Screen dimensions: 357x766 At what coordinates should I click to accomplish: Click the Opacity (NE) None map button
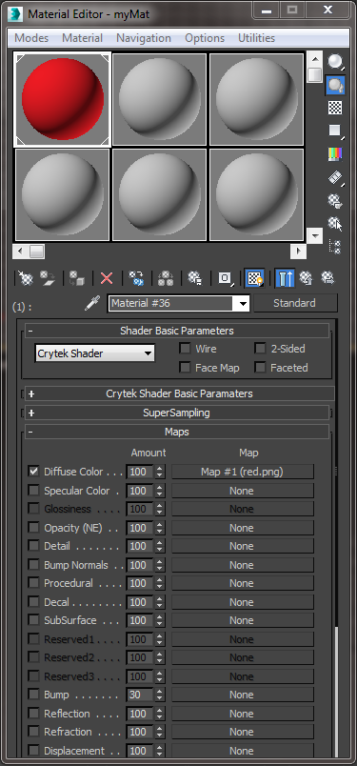(x=242, y=528)
